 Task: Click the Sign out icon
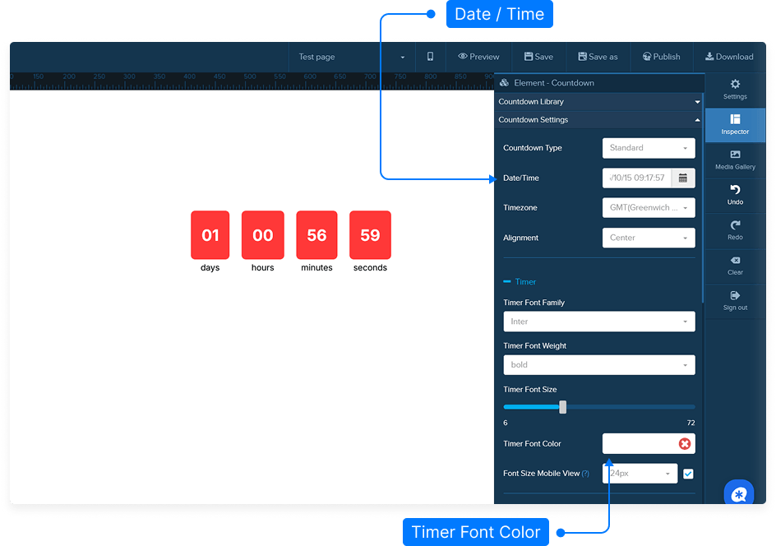tap(735, 295)
